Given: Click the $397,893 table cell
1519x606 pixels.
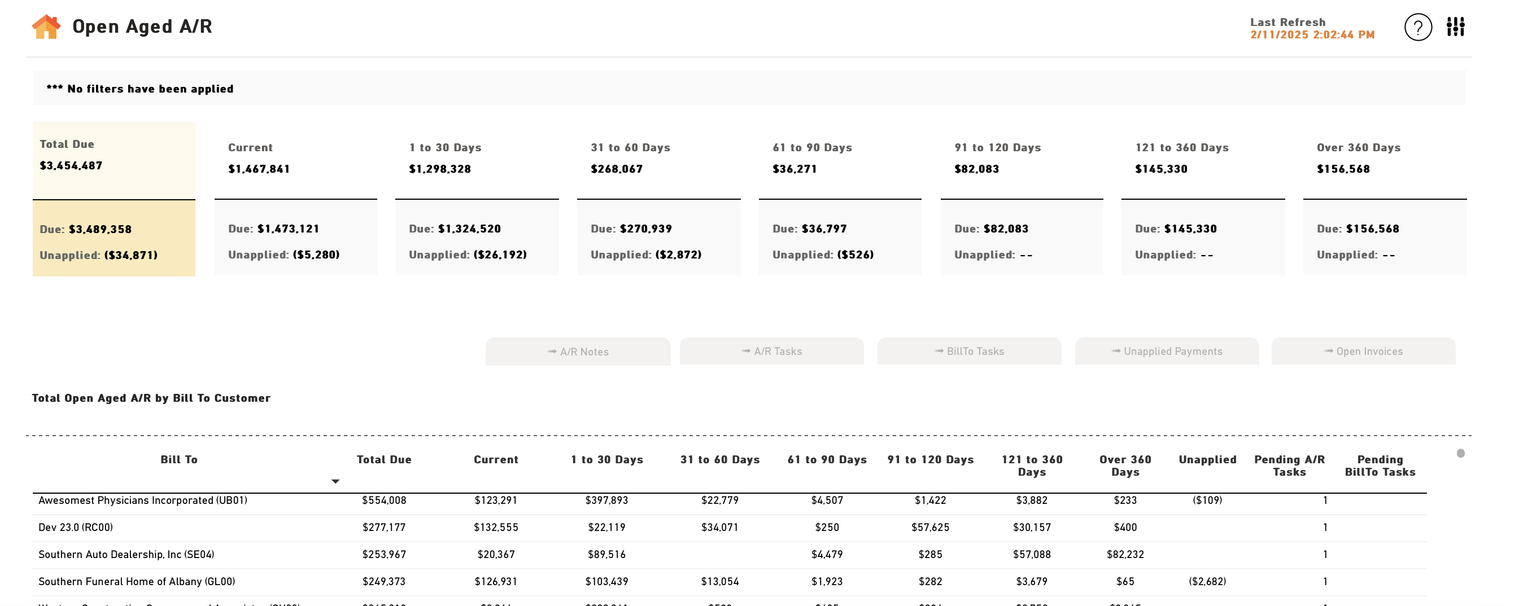Looking at the screenshot, I should click(607, 500).
